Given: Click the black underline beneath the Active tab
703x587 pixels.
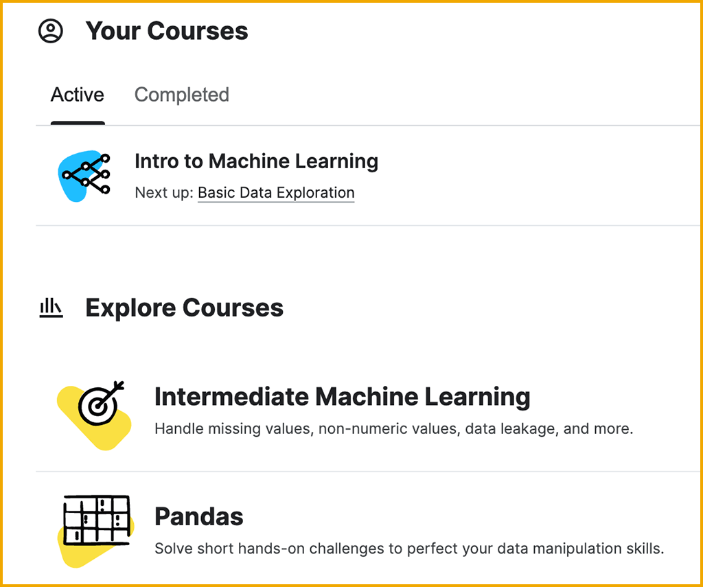Looking at the screenshot, I should pos(78,124).
